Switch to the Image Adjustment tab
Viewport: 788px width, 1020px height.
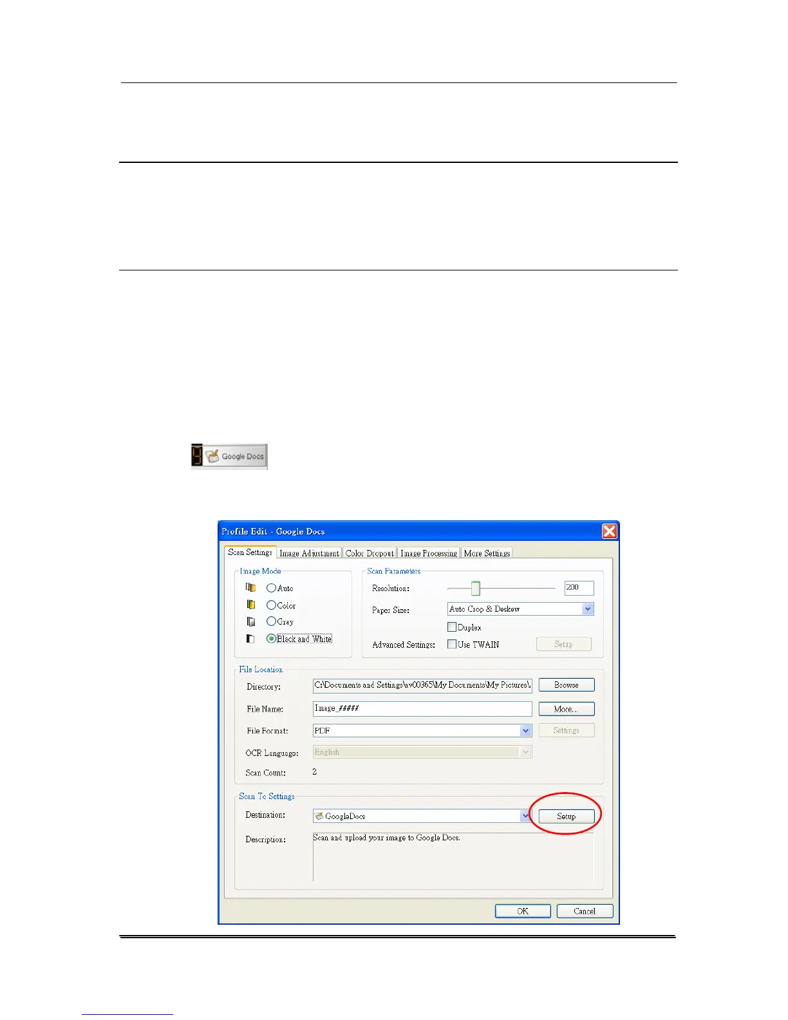(x=309, y=553)
